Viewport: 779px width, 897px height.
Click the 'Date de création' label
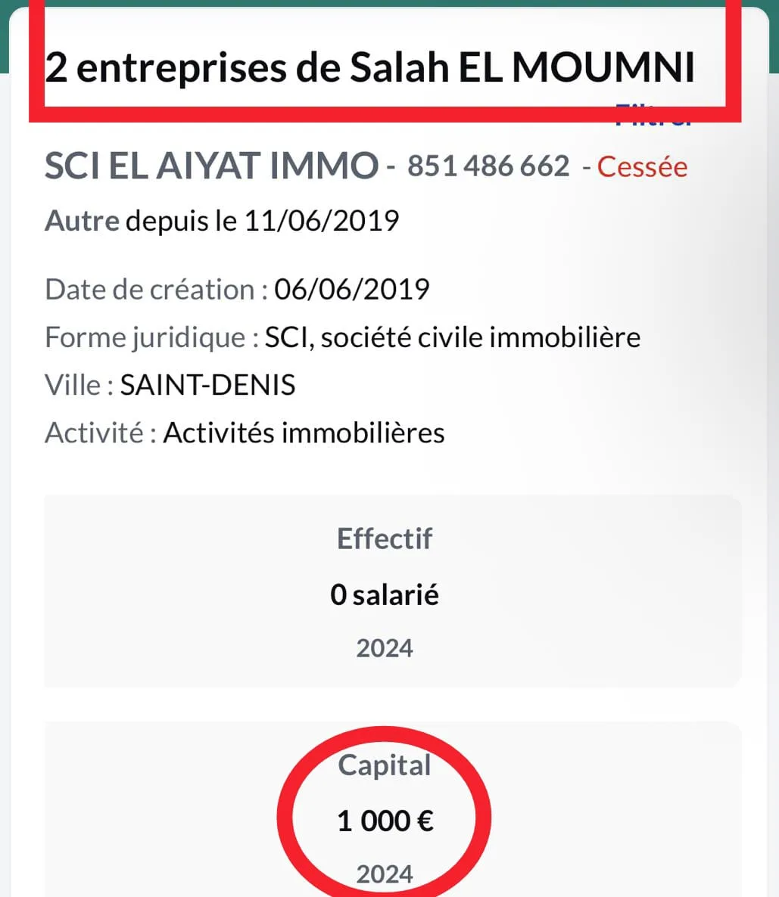[150, 290]
